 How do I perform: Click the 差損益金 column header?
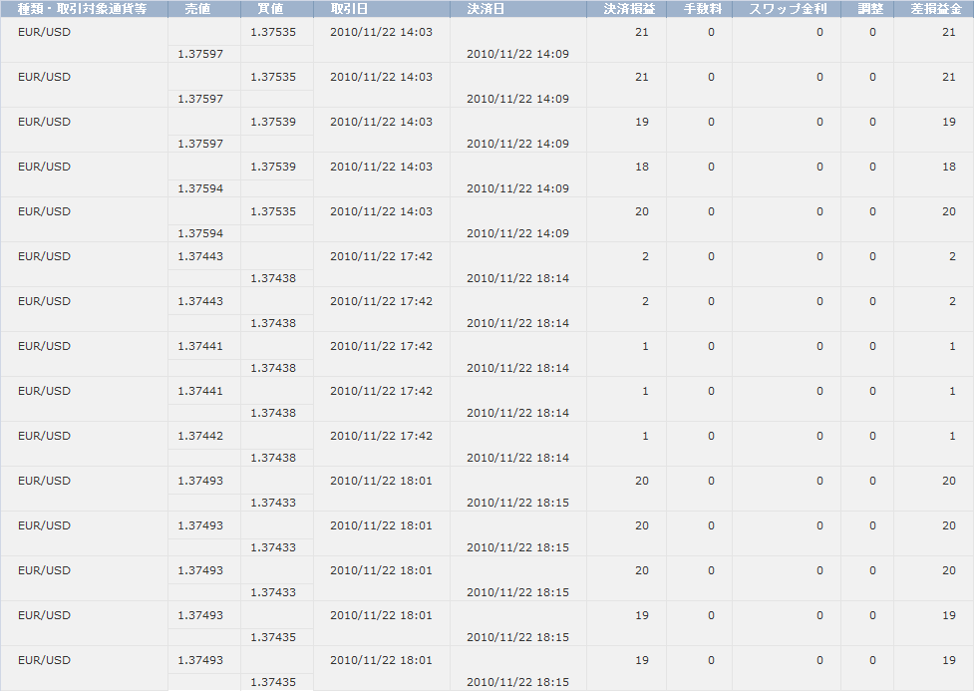coord(935,9)
